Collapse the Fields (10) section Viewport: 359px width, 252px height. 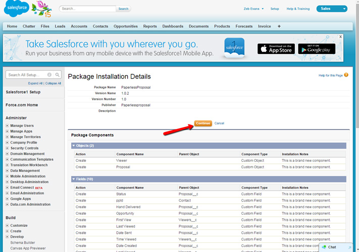(x=74, y=179)
